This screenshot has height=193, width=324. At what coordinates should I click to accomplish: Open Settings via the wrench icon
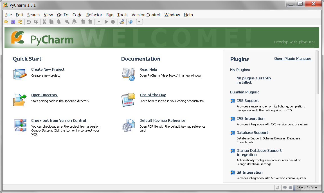[x=122, y=22]
